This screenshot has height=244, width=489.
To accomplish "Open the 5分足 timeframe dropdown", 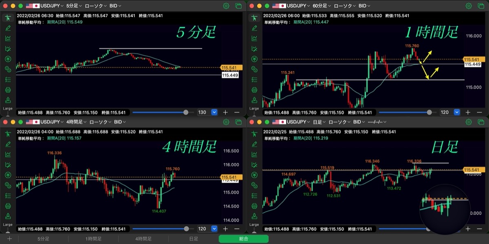I will 74,6.
